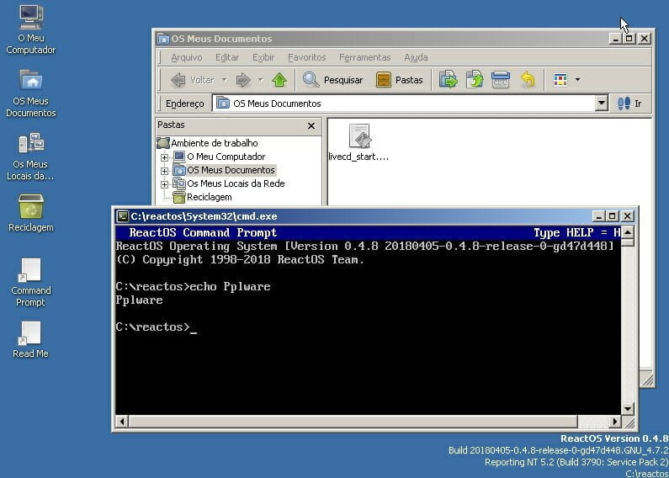Open the Arquivo menu
This screenshot has height=478, width=669.
187,57
